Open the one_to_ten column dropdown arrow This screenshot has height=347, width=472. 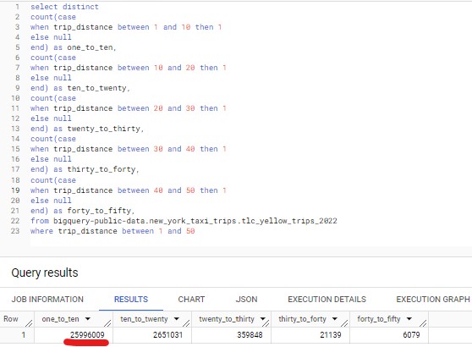click(88, 319)
